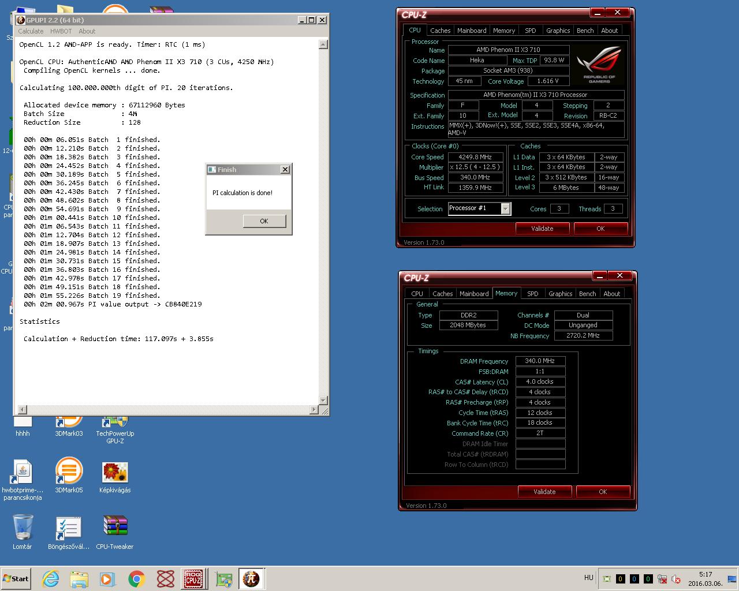Switch to Mainboard tab in top CPU-Z
The height and width of the screenshot is (591, 739).
[472, 31]
